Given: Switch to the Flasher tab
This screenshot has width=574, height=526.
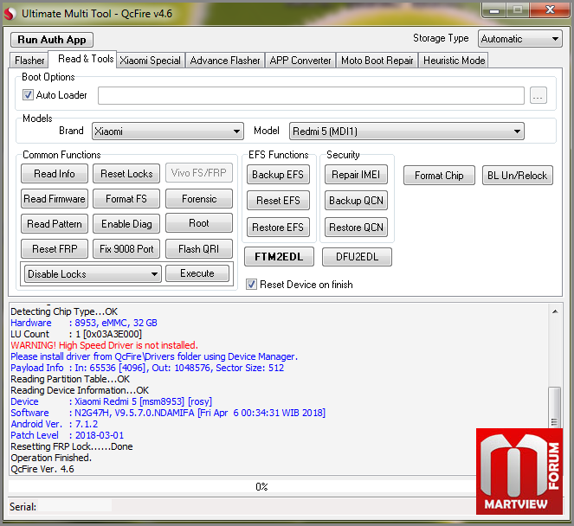Looking at the screenshot, I should click(x=29, y=61).
